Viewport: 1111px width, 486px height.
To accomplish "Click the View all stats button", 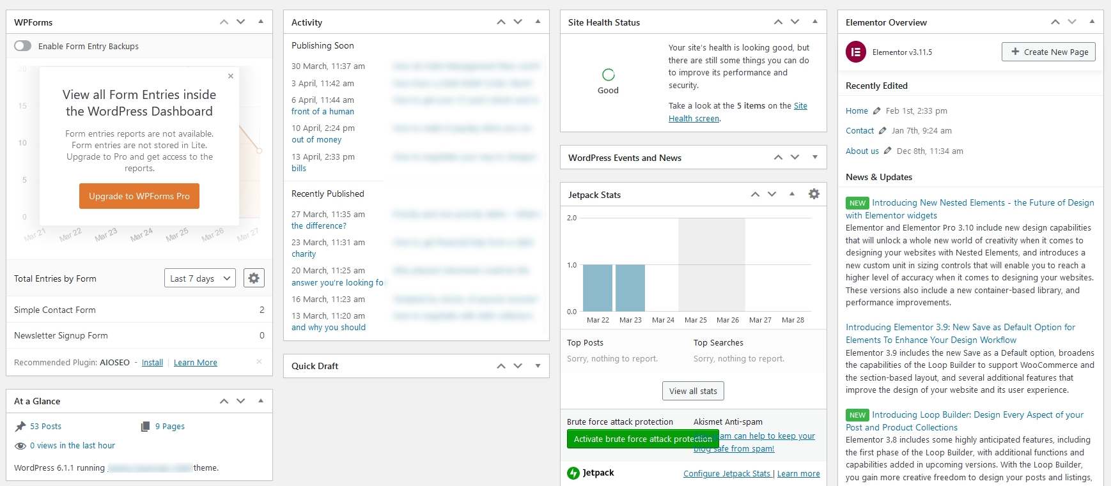I will pyautogui.click(x=693, y=391).
